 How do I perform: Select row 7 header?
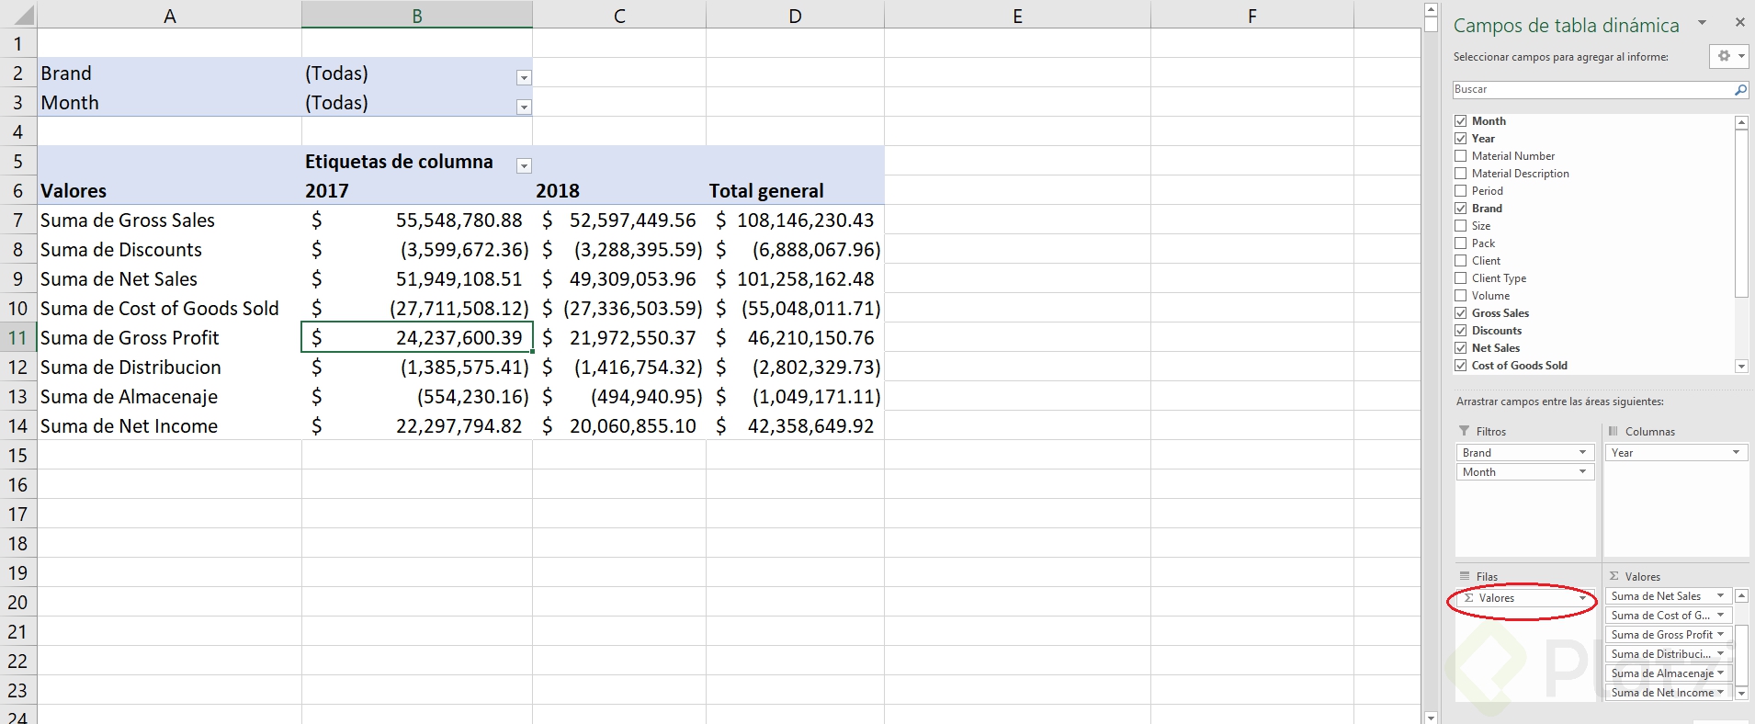pos(18,221)
